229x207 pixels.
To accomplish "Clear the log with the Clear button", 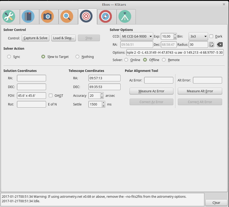I will (216, 203).
